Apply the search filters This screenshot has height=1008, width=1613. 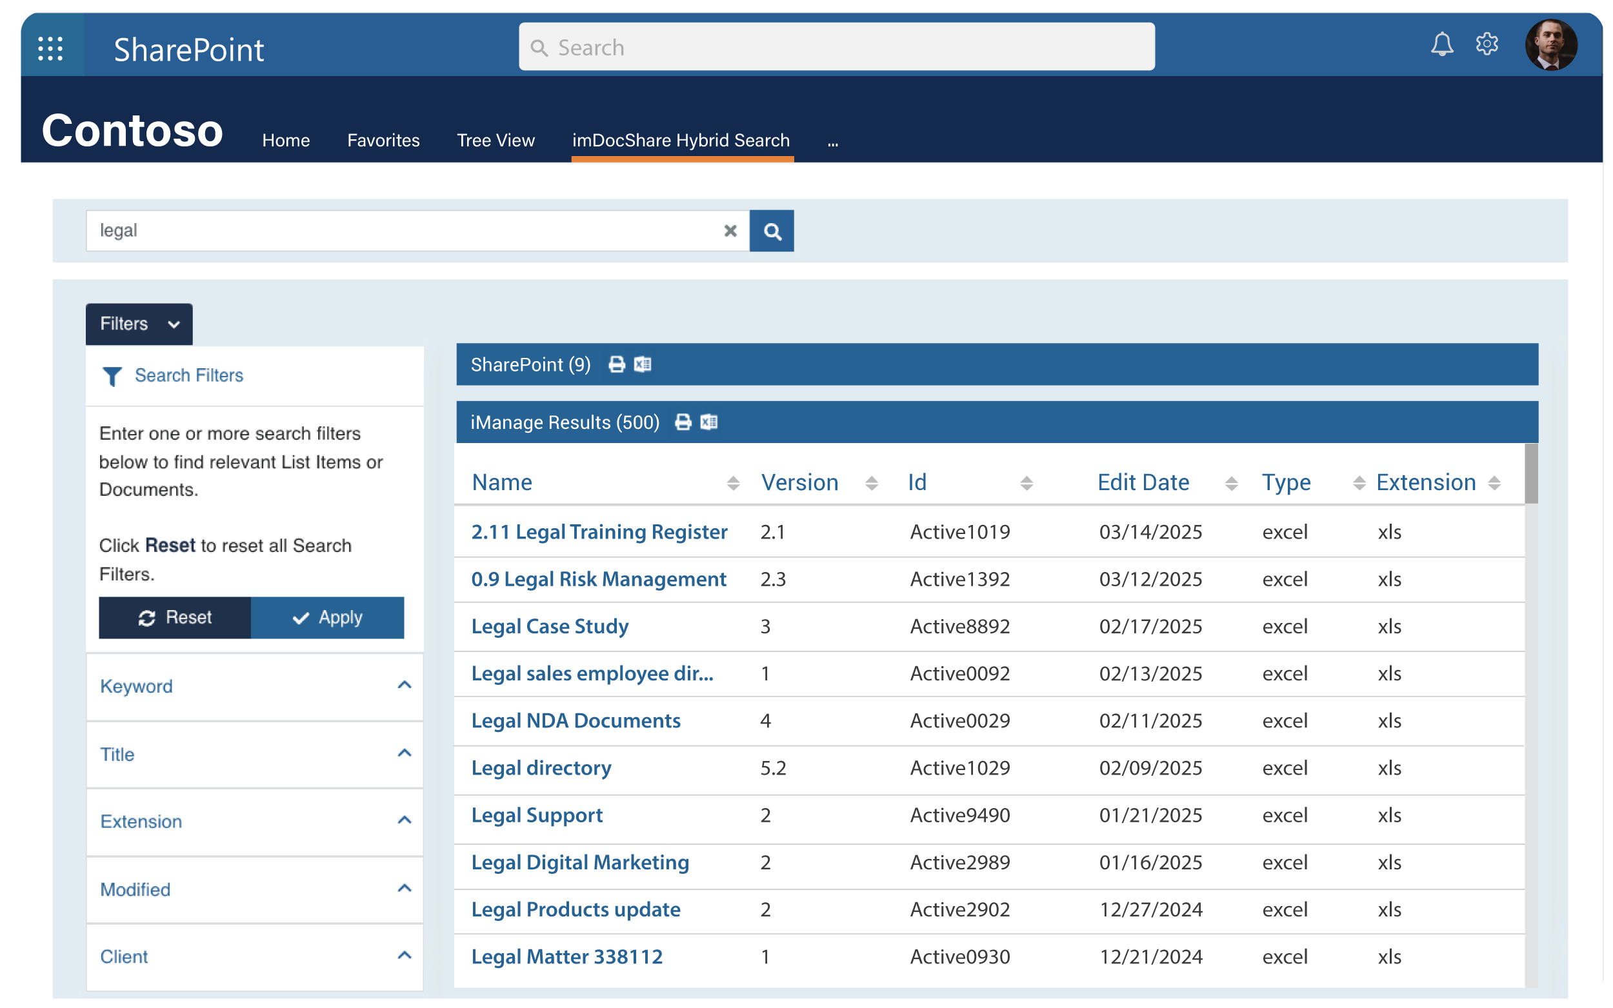(x=327, y=617)
